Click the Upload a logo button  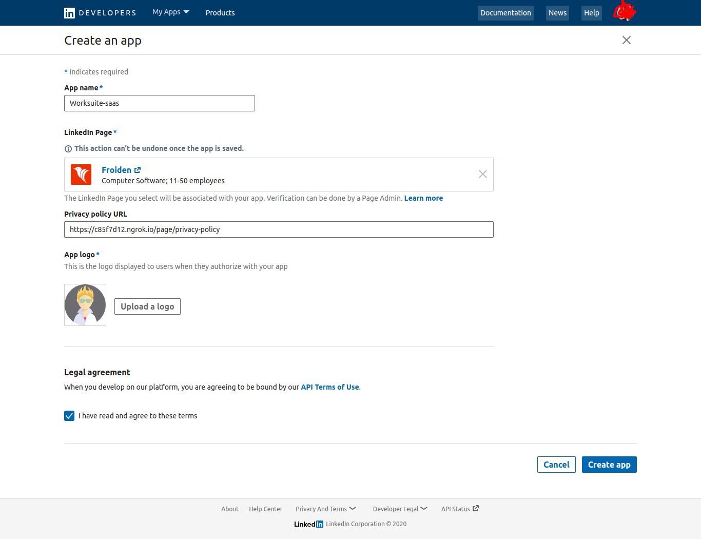point(147,306)
